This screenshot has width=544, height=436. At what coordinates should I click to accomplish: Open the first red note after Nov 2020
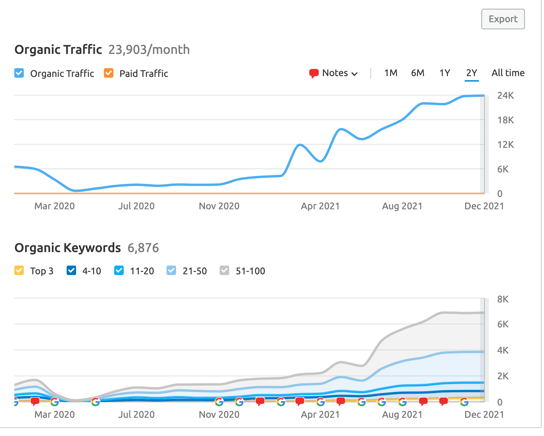point(260,402)
